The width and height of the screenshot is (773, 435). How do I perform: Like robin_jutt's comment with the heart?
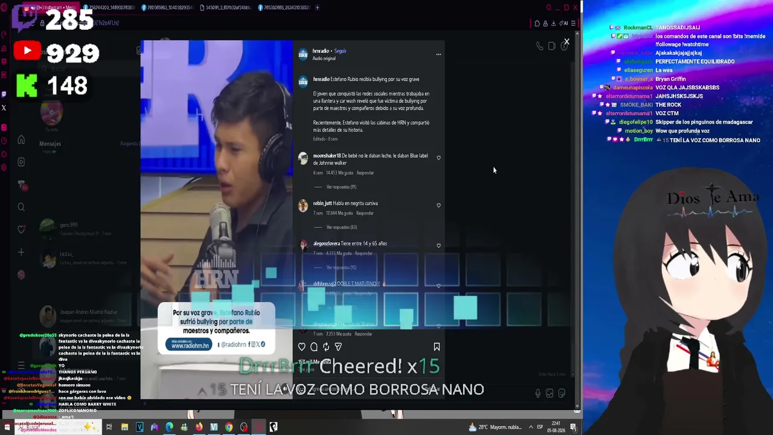click(438, 205)
